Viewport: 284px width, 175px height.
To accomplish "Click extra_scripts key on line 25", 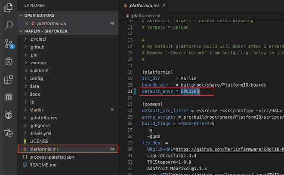I will (x=159, y=117).
